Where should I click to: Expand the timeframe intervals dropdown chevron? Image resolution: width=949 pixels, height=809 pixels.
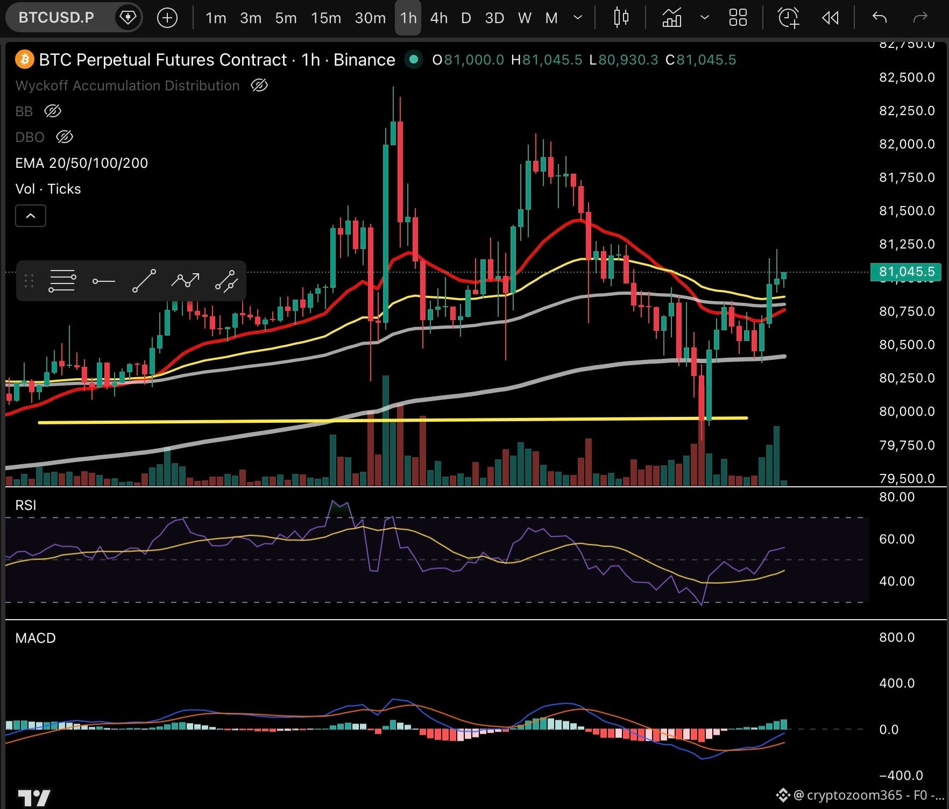[578, 18]
